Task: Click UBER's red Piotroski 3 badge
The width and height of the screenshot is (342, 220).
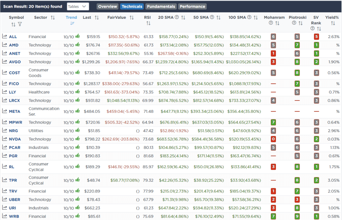Action: [x=297, y=200]
